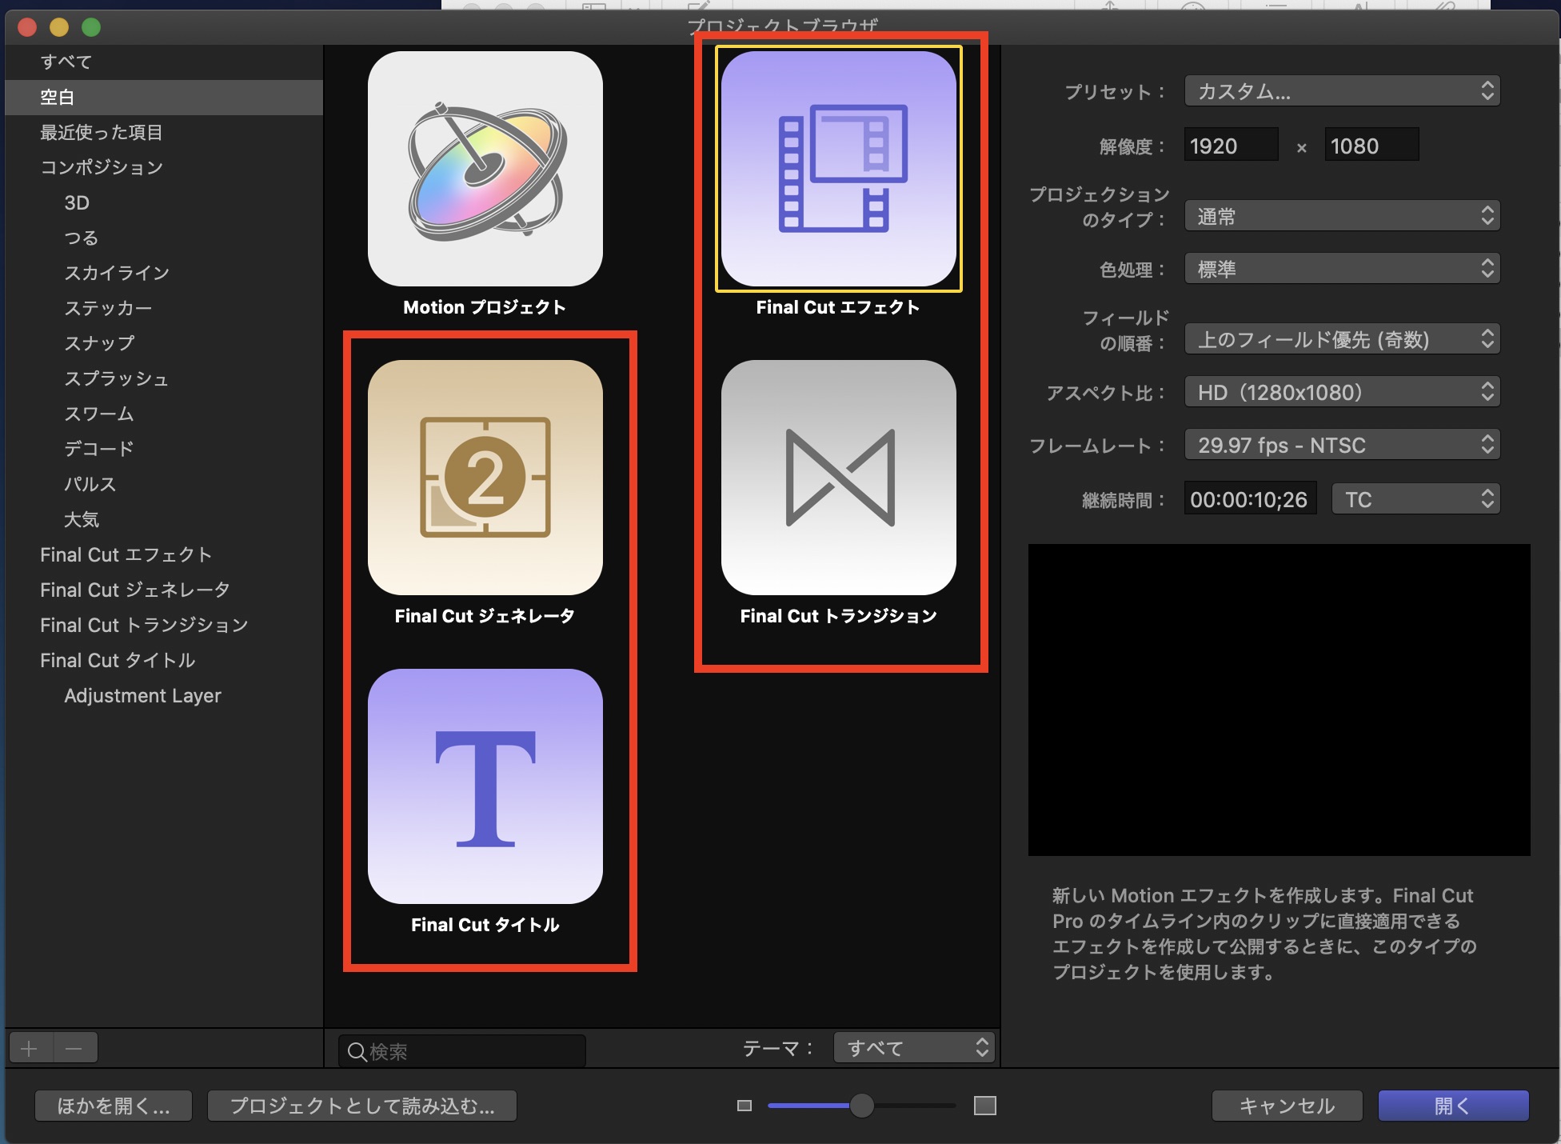The height and width of the screenshot is (1144, 1561).
Task: Click the thumbnail size slider handle
Action: click(861, 1106)
